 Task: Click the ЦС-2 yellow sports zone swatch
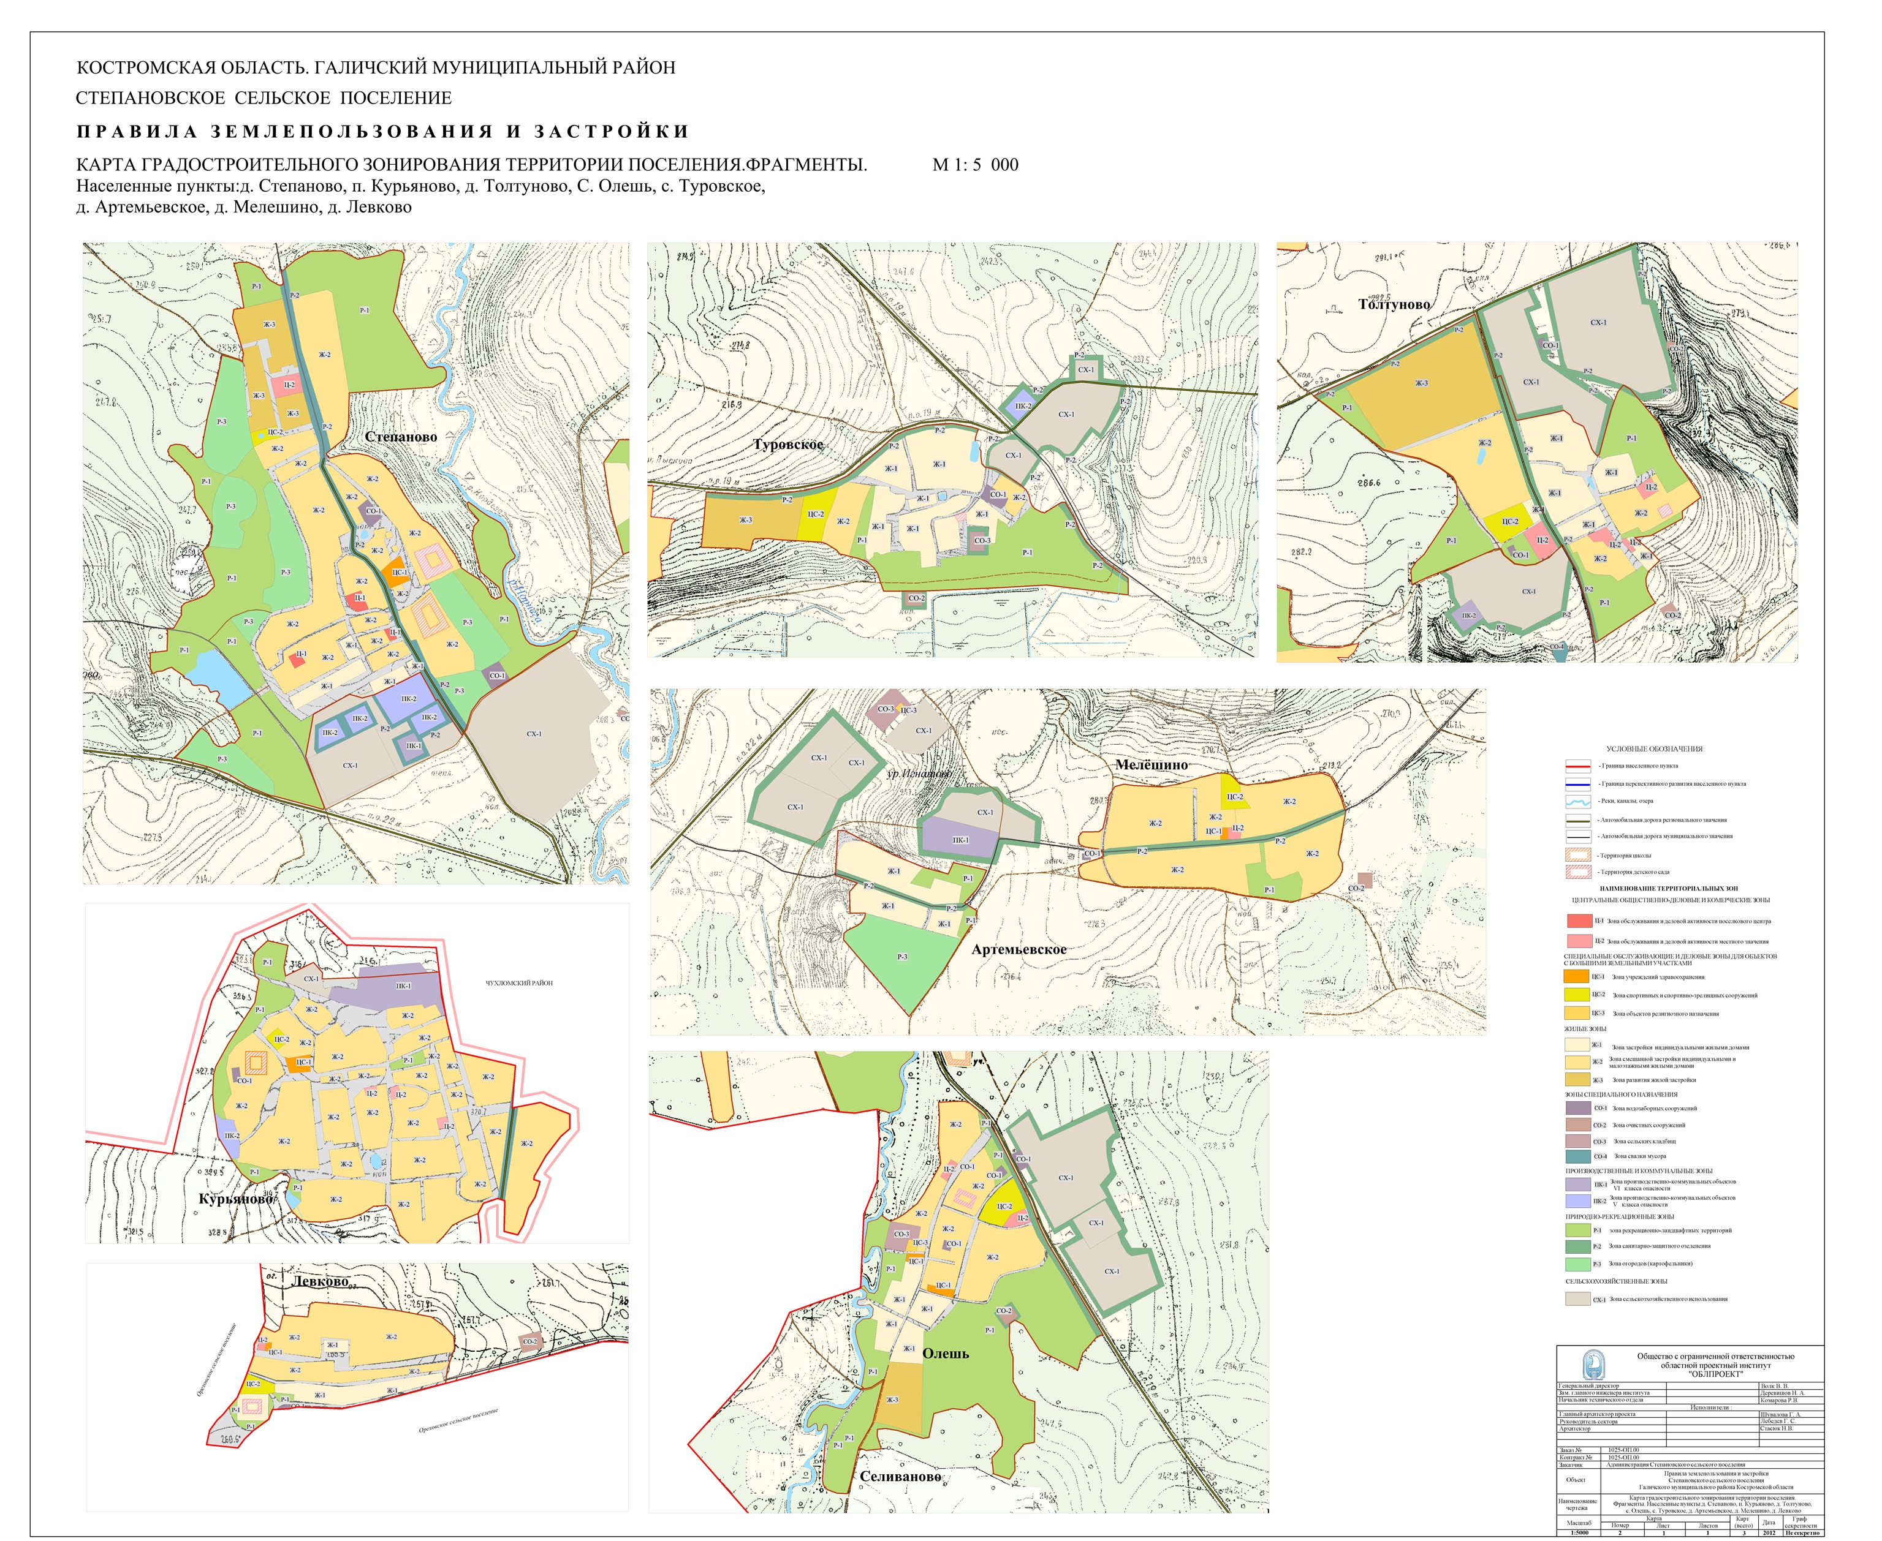click(x=1576, y=995)
